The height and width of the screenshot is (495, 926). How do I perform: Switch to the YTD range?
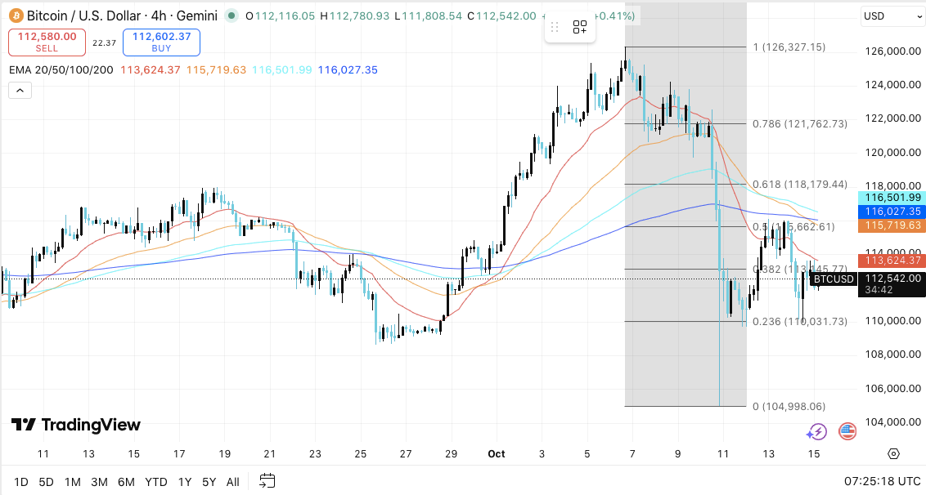pos(155,482)
